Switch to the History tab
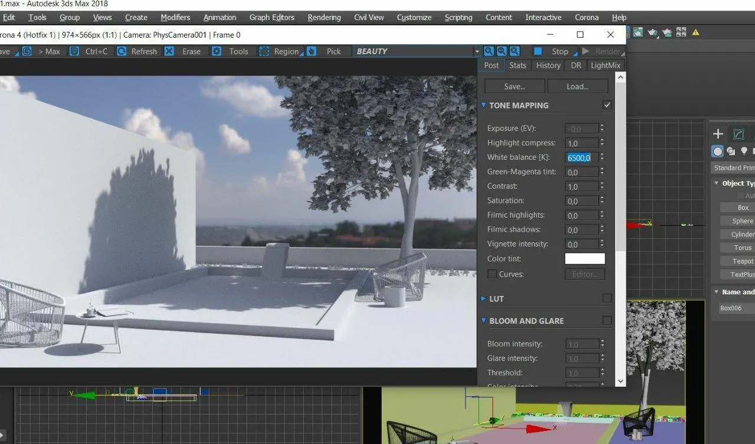The image size is (755, 444). 548,65
